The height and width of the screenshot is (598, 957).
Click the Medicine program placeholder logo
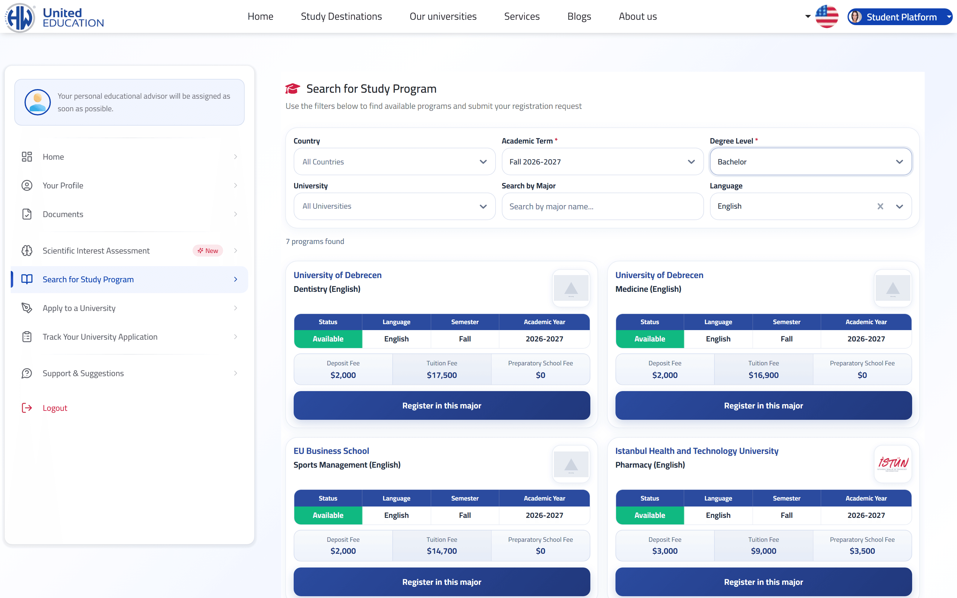[x=893, y=288]
